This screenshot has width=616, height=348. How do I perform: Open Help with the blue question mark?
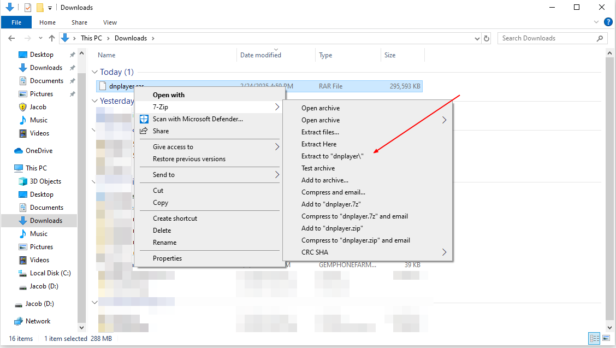[608, 22]
